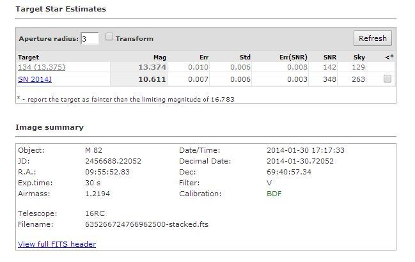Click the Target Star Estimates heading
This screenshot has width=415, height=262.
tap(61, 9)
